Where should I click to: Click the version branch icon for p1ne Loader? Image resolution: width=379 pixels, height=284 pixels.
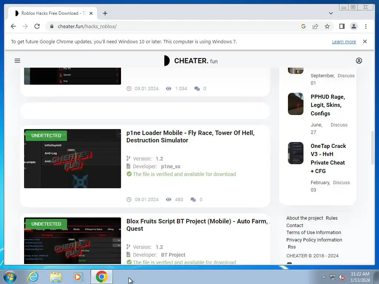click(128, 158)
